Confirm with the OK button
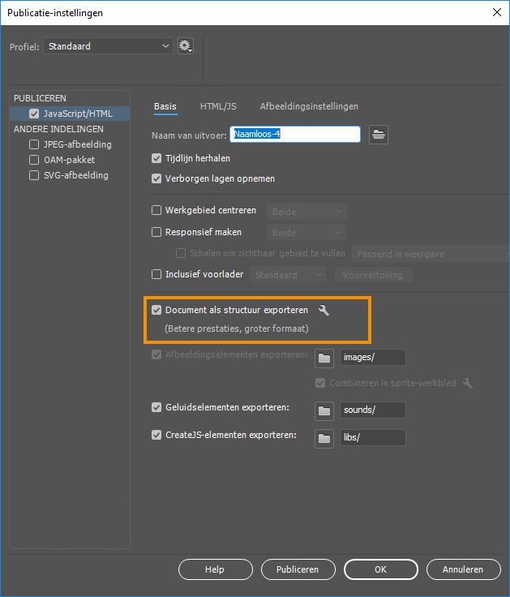The image size is (510, 597). pyautogui.click(x=380, y=569)
